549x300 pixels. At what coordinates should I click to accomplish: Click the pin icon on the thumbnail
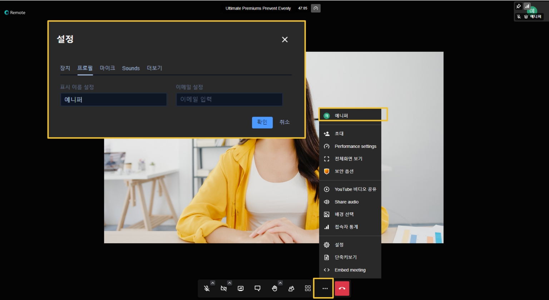(x=519, y=6)
